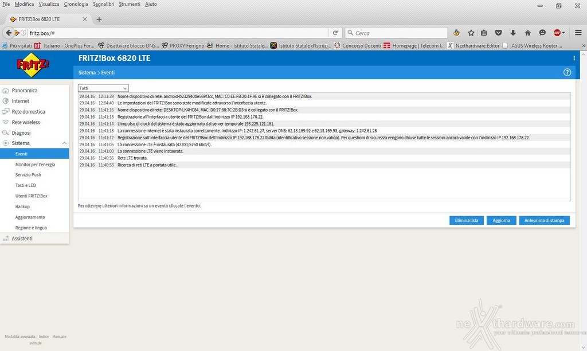Close the FRITZ!Box 6820 LTE tab
This screenshot has width=587, height=351.
85,19
